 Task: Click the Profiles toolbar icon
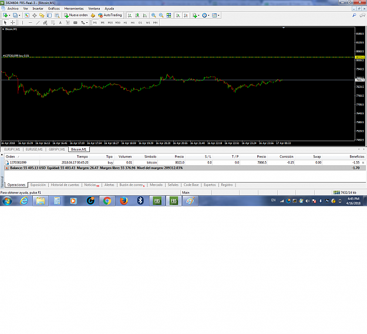pyautogui.click(x=15, y=15)
